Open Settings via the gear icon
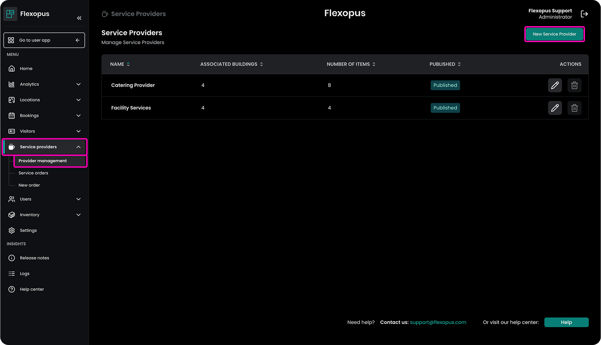The height and width of the screenshot is (345, 601). click(x=12, y=230)
